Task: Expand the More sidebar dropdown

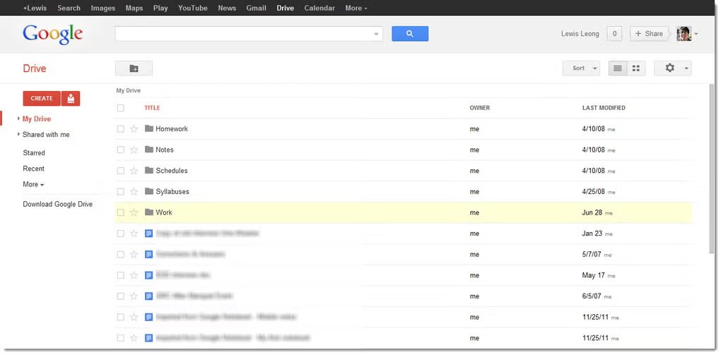Action: (x=33, y=184)
